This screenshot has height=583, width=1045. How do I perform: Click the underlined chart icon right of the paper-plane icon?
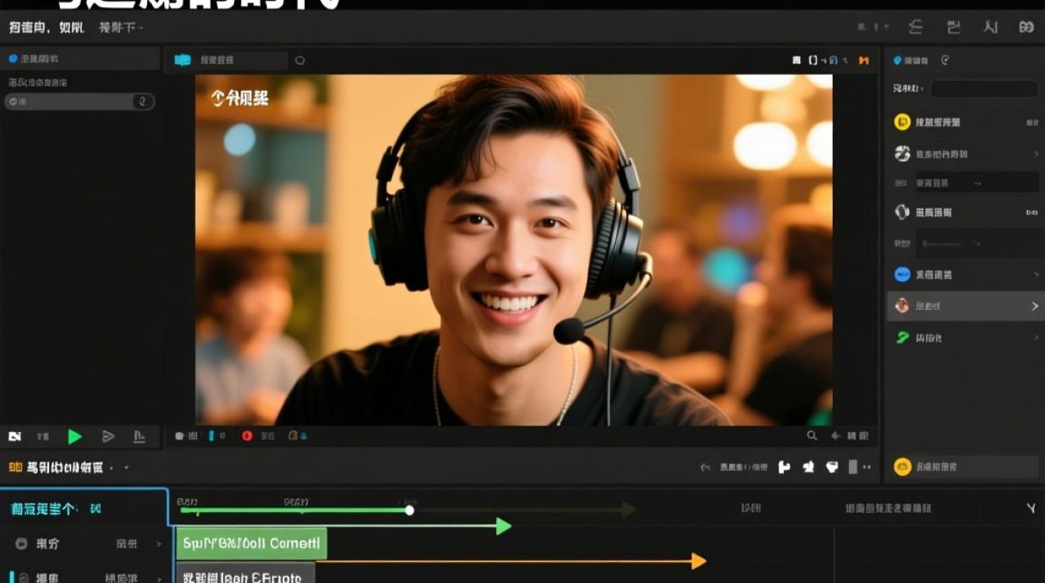click(139, 437)
